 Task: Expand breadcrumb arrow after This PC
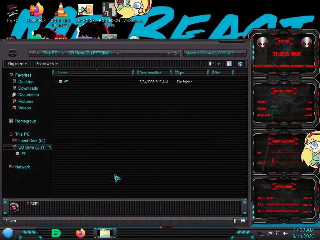tap(63, 53)
